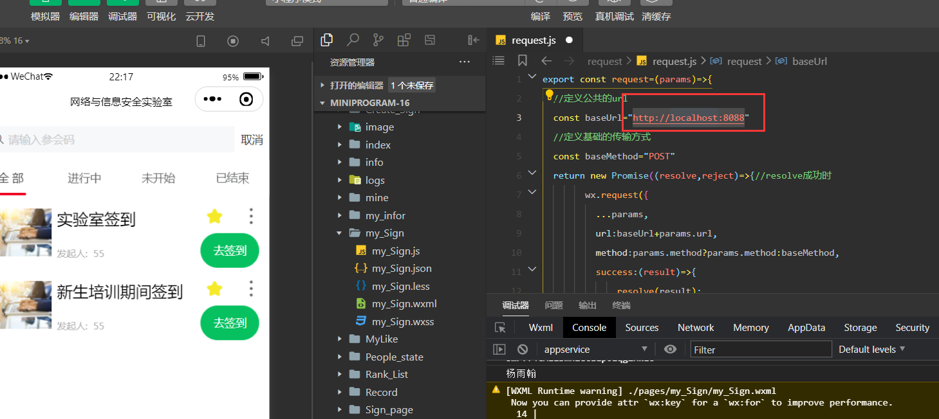Click the 取消 cancel button in the simulator
939x419 pixels.
[251, 139]
